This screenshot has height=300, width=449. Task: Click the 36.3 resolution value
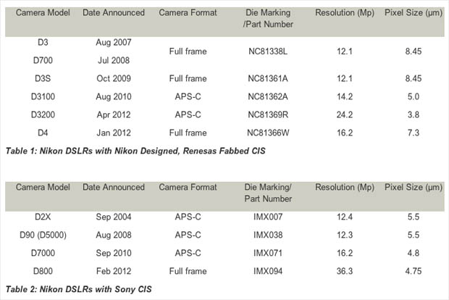coord(345,271)
